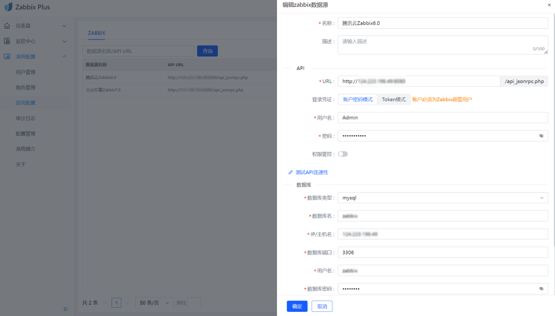
Task: Click the next page arrow
Action: 127,303
